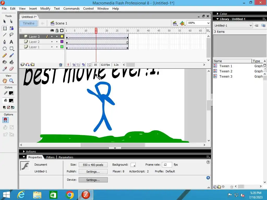The height and width of the screenshot is (200, 267).
Task: Open the fill color swatch
Action: pos(11,101)
